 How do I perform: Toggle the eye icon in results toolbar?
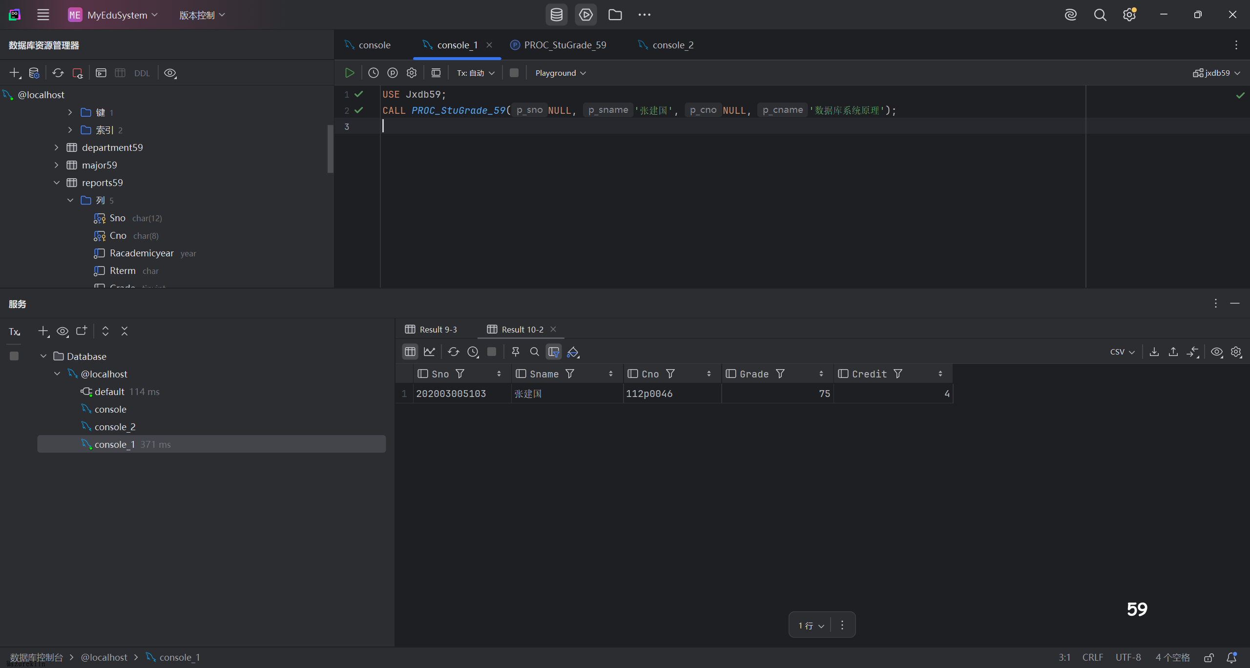coord(1216,352)
